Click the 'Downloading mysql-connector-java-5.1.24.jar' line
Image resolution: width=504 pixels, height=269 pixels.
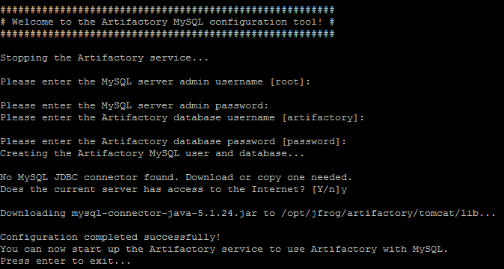coord(248,214)
